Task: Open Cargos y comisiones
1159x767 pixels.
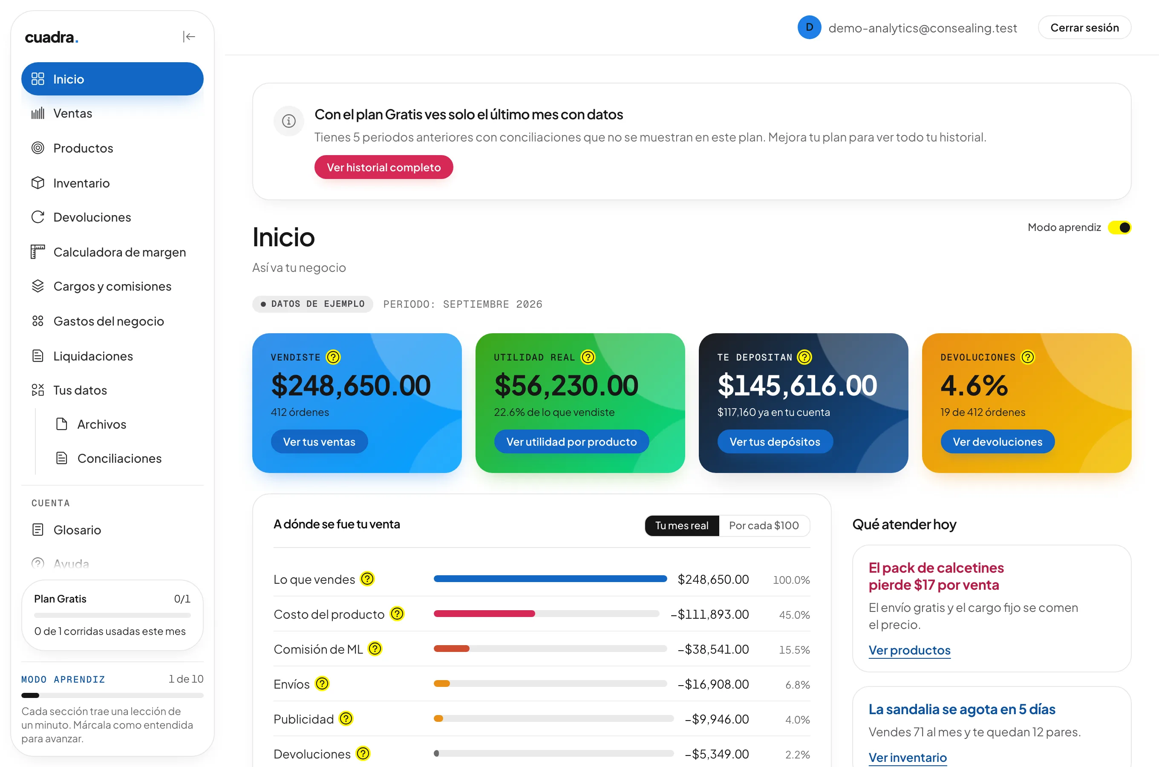Action: (112, 286)
